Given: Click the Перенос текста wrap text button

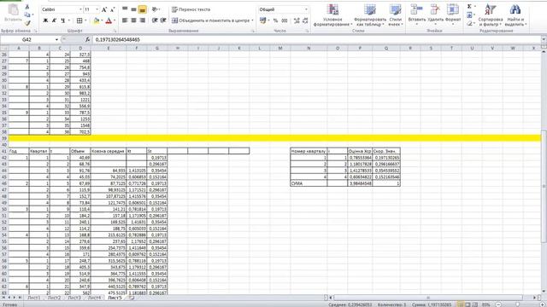Looking at the screenshot, I should click(191, 9).
